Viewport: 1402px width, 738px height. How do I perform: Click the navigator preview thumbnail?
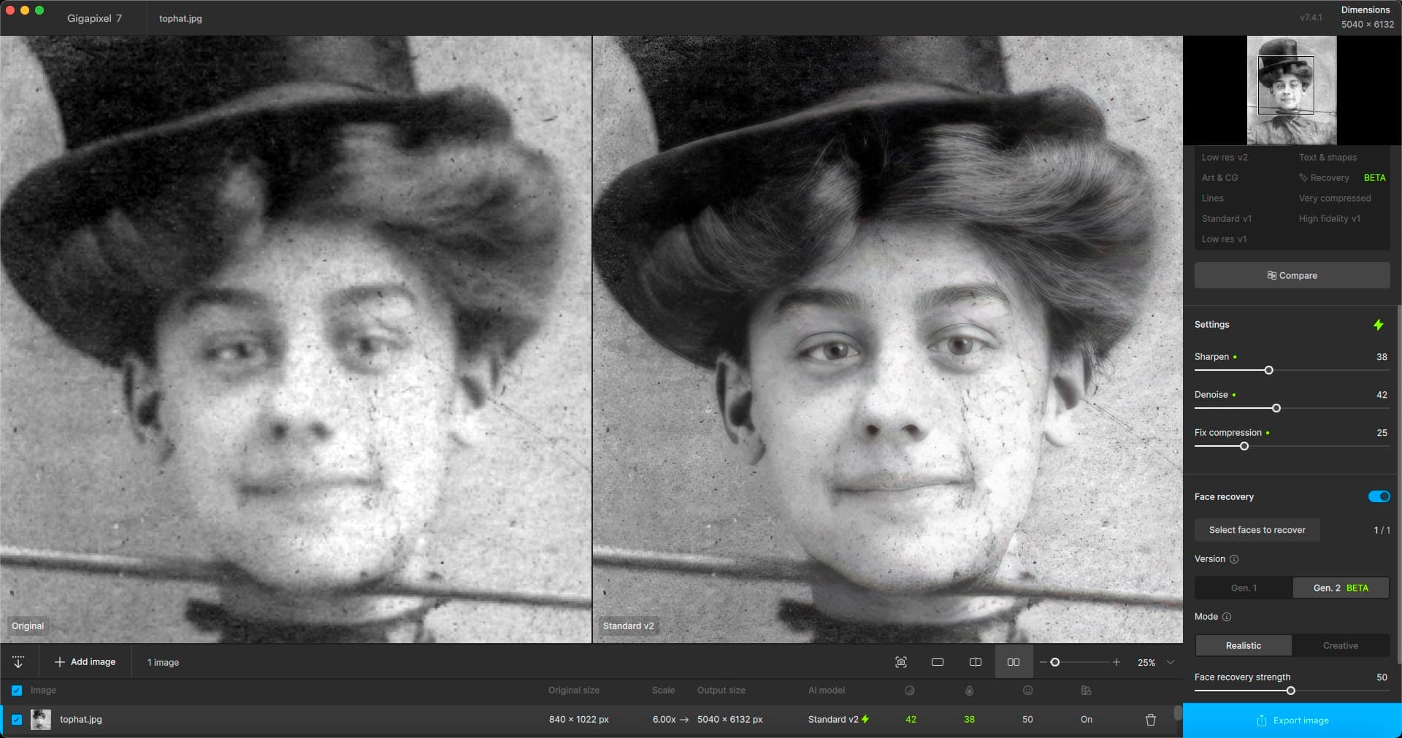coord(1292,91)
